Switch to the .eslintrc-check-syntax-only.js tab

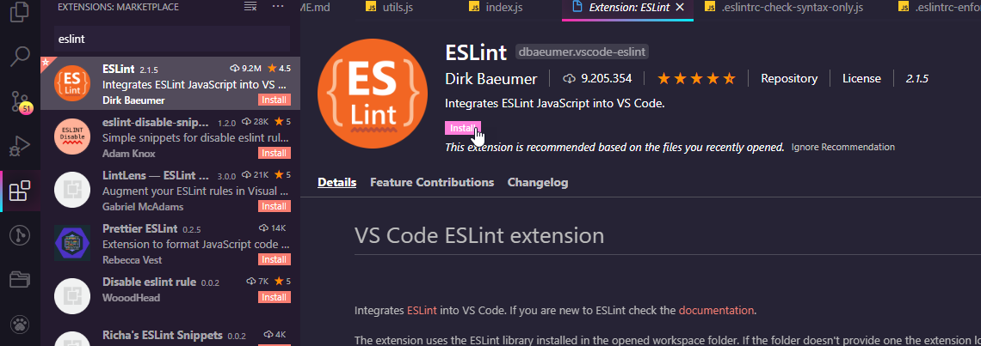[x=784, y=8]
